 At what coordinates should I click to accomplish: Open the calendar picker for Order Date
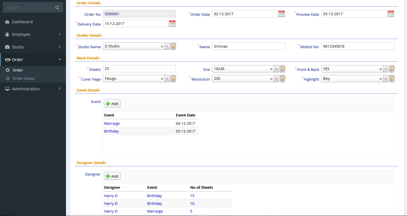point(281,13)
